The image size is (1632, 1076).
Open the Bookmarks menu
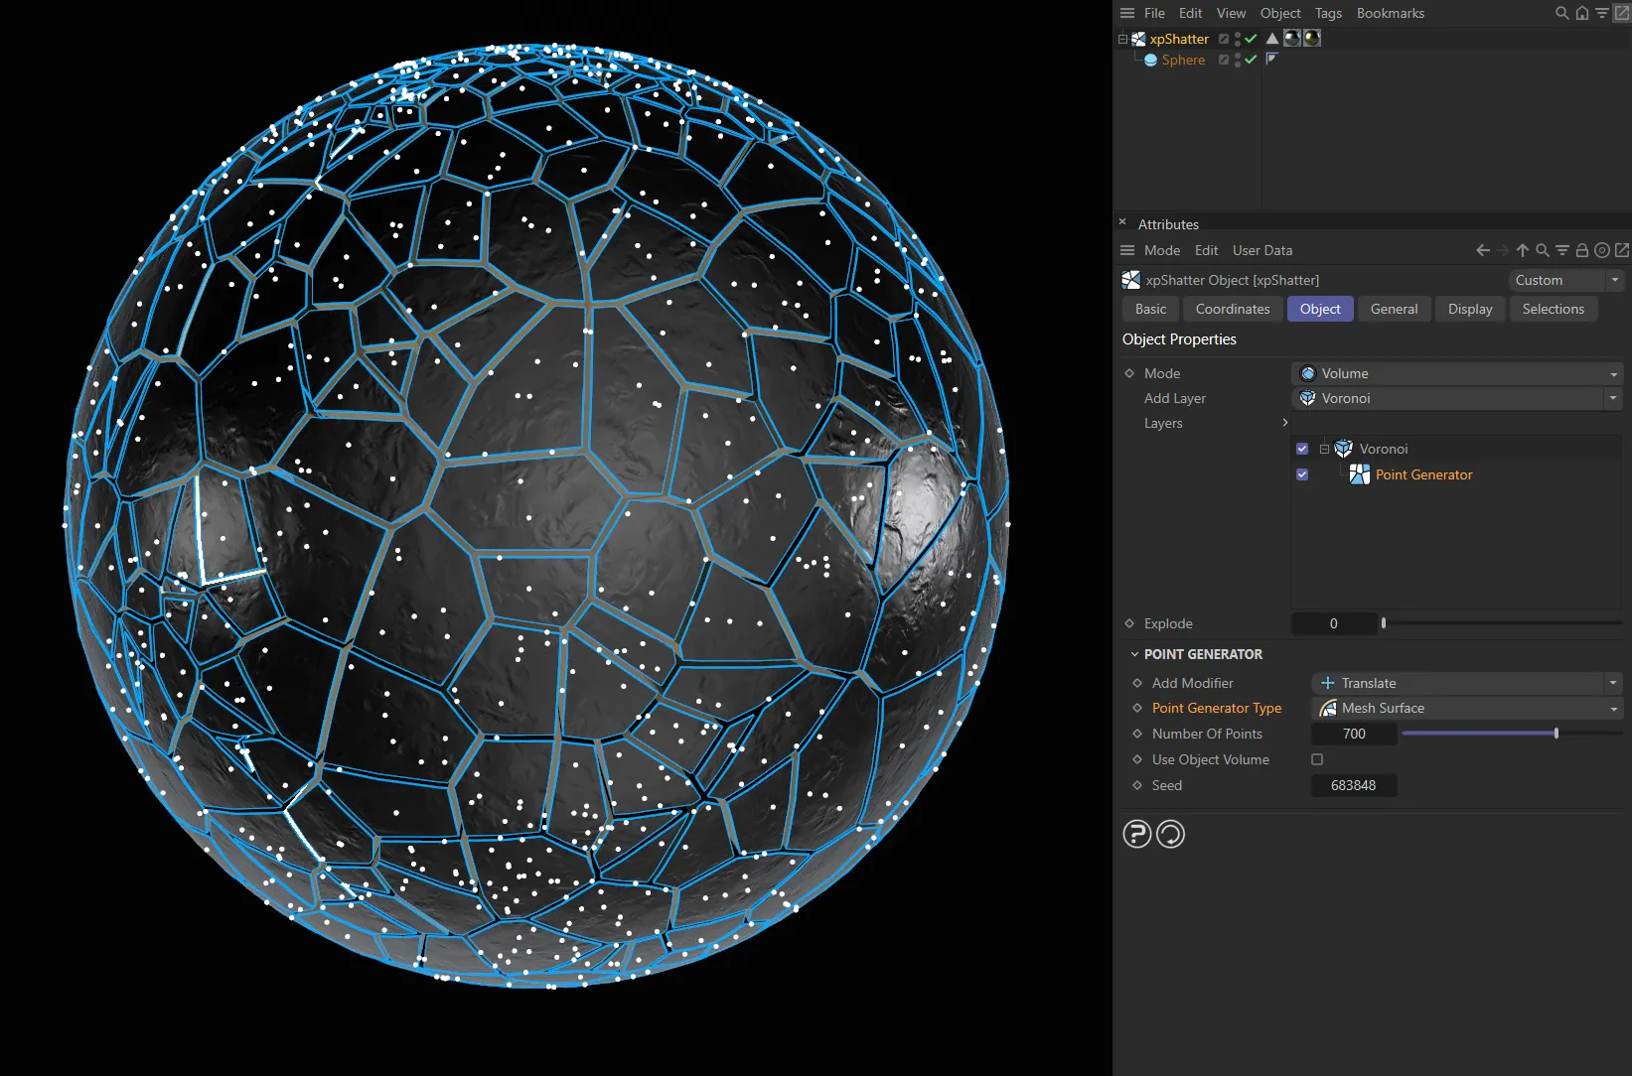[1390, 13]
